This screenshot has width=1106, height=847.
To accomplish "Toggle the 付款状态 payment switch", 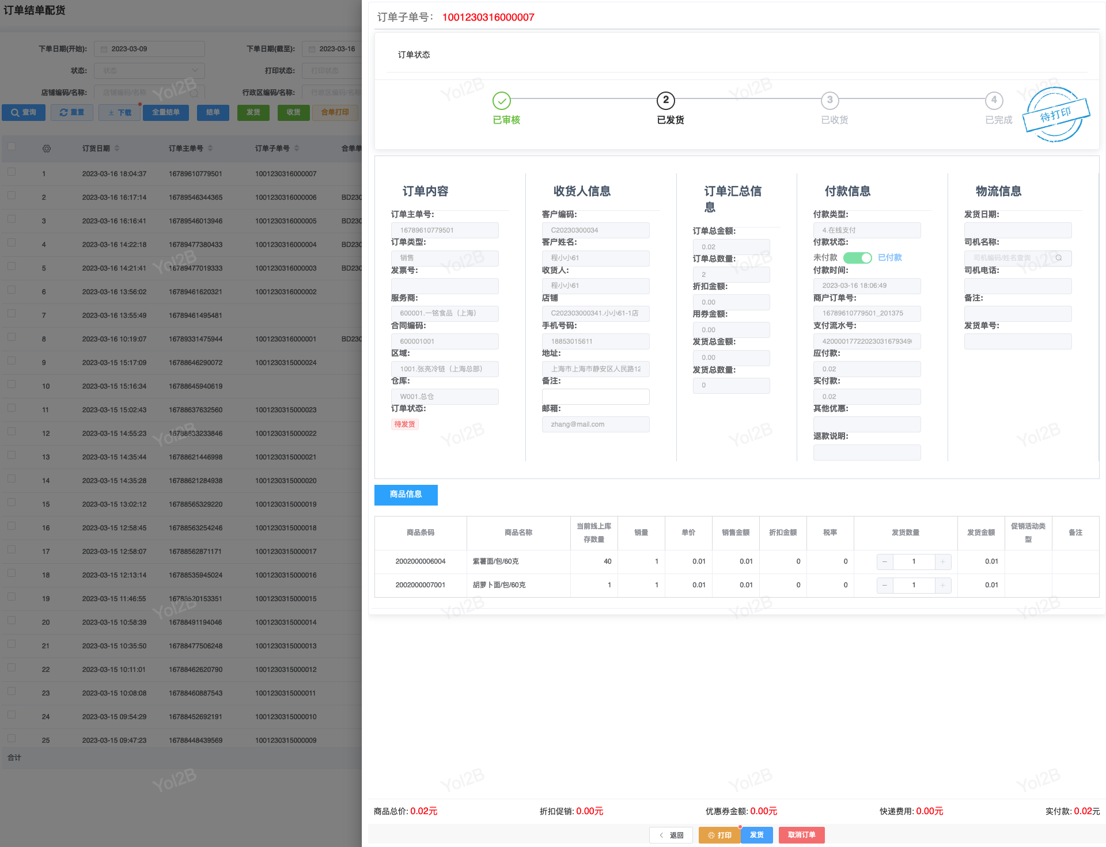I will [857, 258].
